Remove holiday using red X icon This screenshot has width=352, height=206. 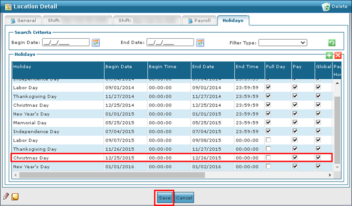point(337,56)
